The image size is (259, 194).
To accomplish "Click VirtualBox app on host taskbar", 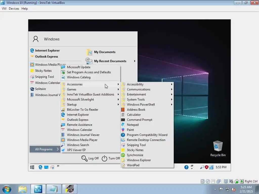I will point(38,189).
